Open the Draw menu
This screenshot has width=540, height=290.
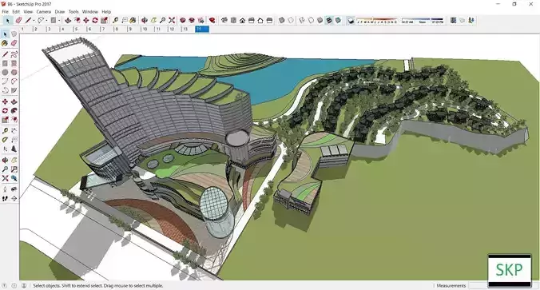60,11
